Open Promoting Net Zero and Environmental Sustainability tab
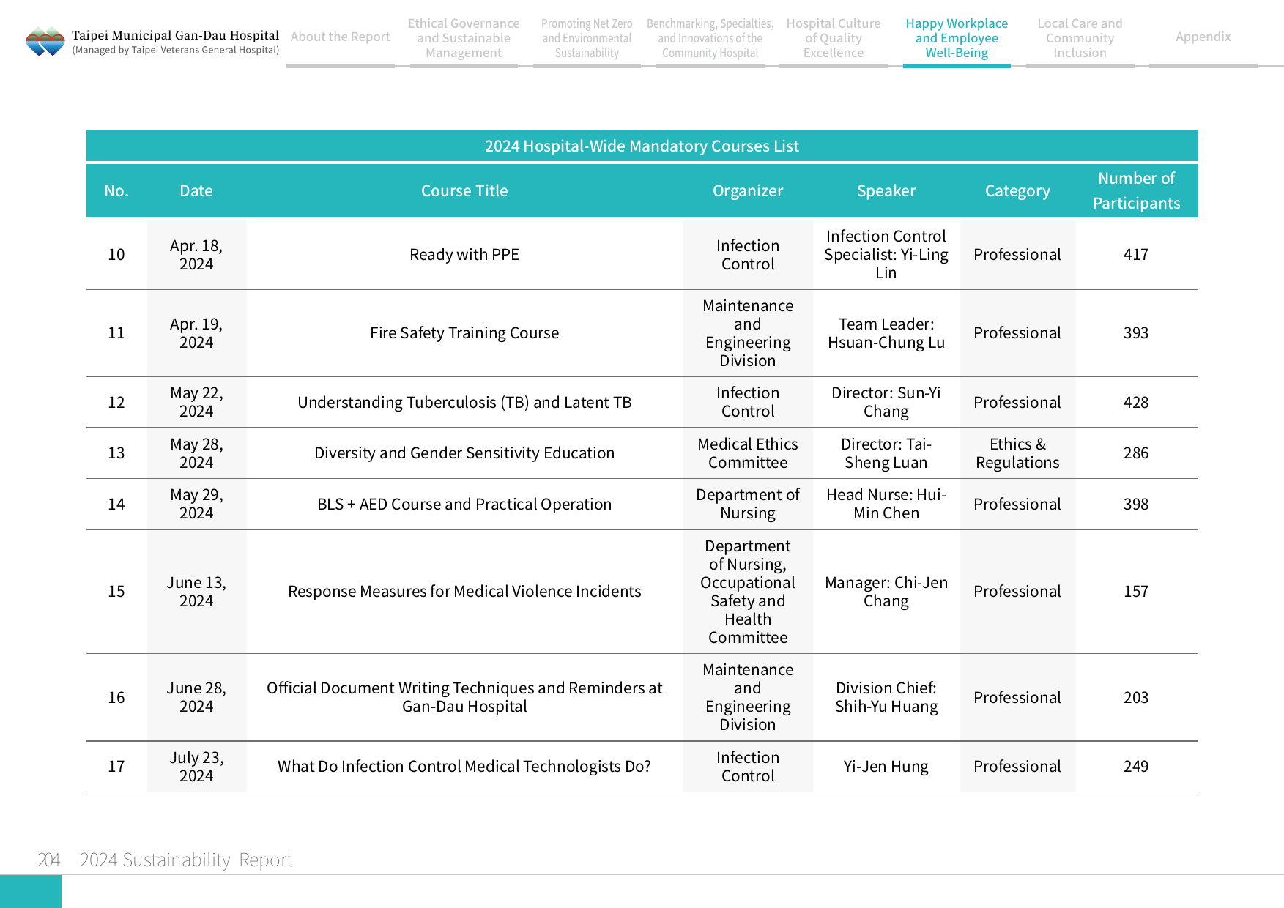Screen dimensions: 1284x908 [x=587, y=38]
